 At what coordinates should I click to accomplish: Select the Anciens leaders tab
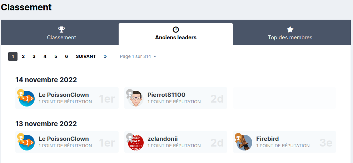(175, 34)
